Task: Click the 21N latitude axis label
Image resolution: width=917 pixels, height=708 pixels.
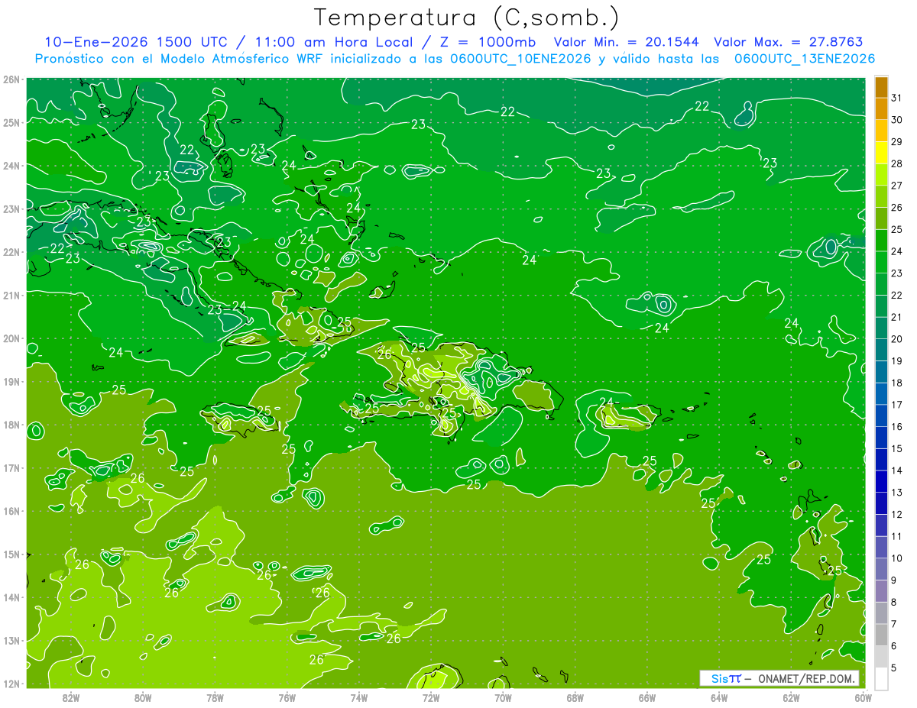Action: 11,295
